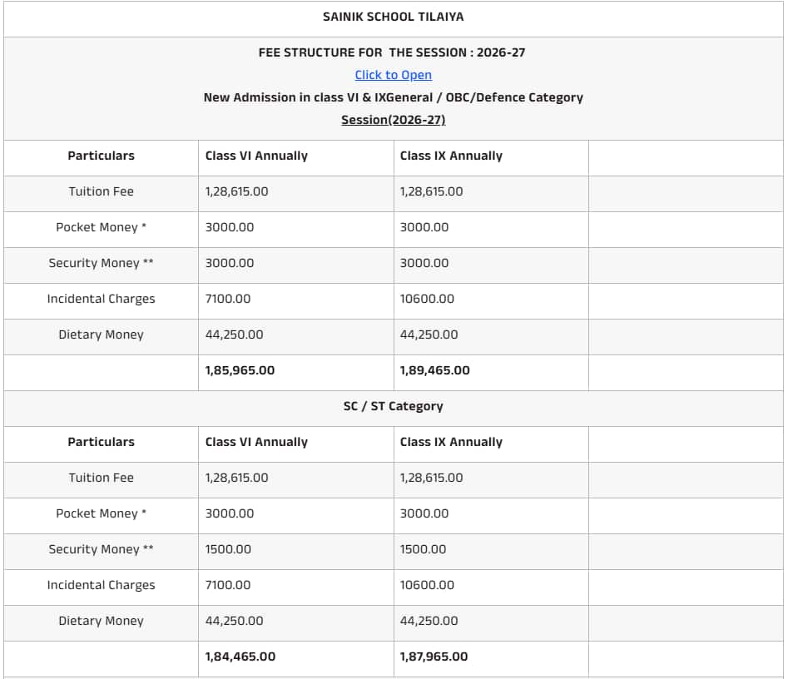Click Class VI dietary '44,250.00' in General/OBC/Defence table
Screen dimensions: 788x679
pyautogui.click(x=234, y=335)
